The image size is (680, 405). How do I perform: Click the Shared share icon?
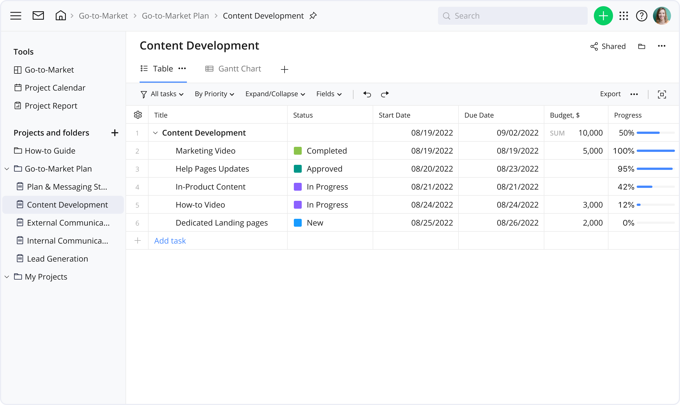click(x=594, y=46)
